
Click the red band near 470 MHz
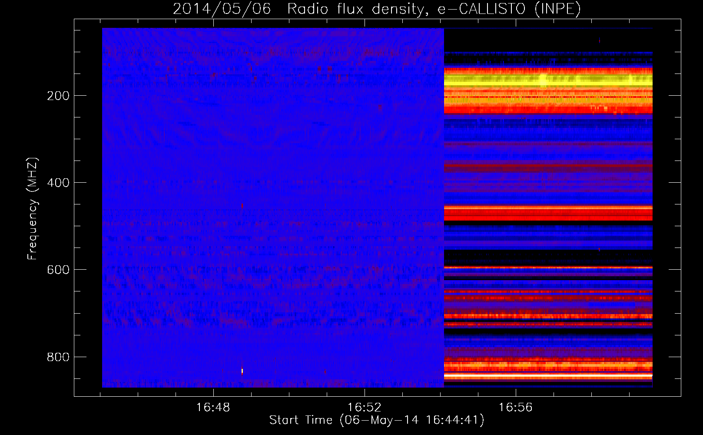[548, 213]
